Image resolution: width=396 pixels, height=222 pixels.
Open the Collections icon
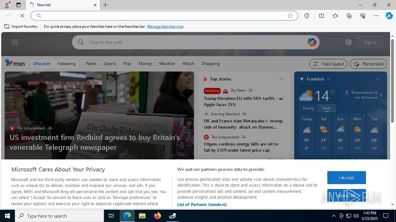coord(349,16)
